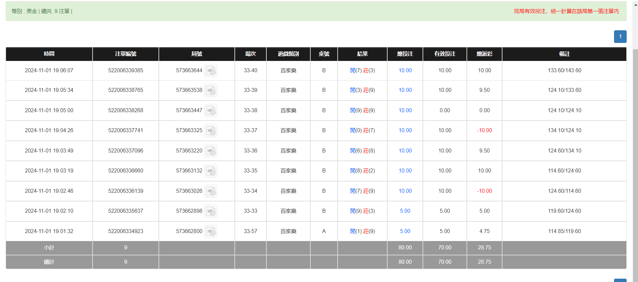Click ticket number 522006339385
The width and height of the screenshot is (638, 282).
point(126,71)
